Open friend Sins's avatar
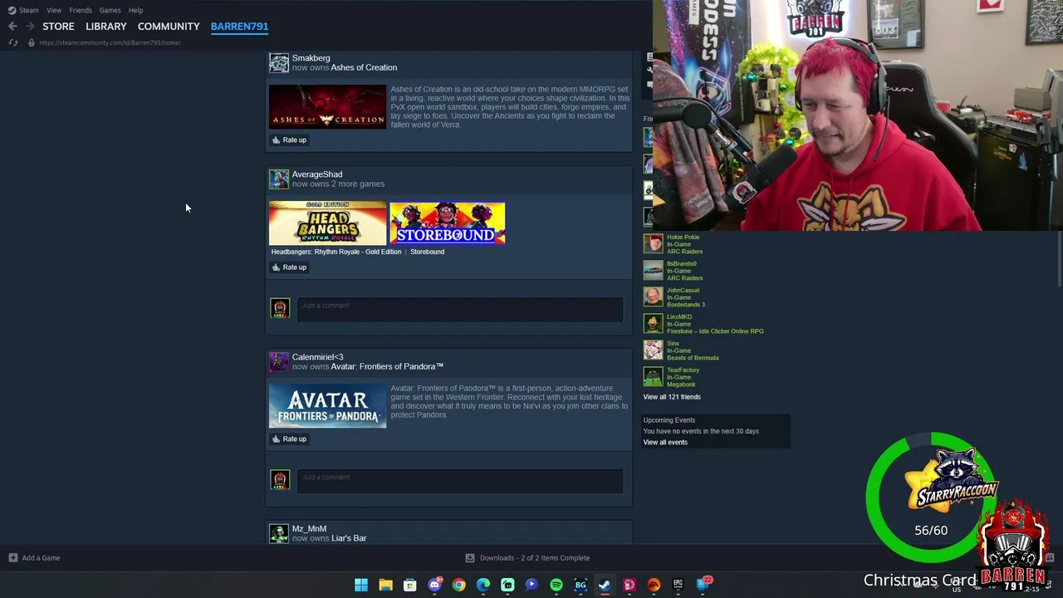 (654, 350)
